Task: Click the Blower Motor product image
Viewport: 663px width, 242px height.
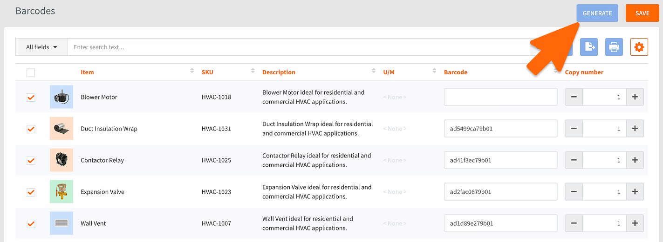Action: tap(62, 97)
